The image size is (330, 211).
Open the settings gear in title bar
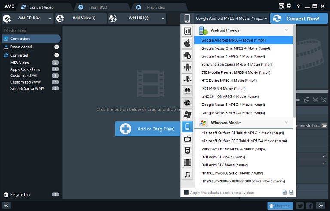tap(289, 6)
